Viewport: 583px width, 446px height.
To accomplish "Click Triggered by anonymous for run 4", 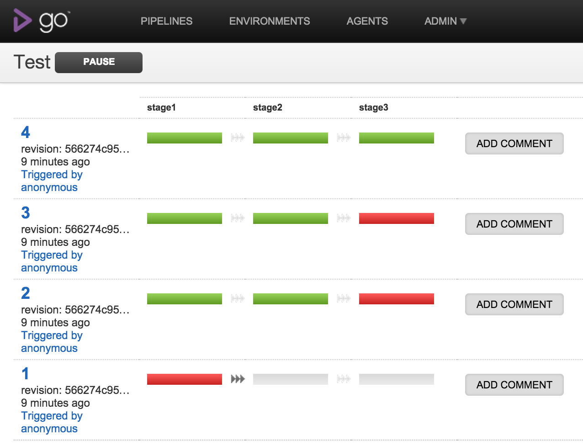I will (52, 181).
